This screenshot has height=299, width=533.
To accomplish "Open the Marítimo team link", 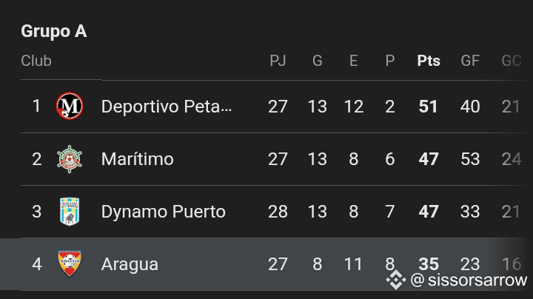I will [138, 159].
